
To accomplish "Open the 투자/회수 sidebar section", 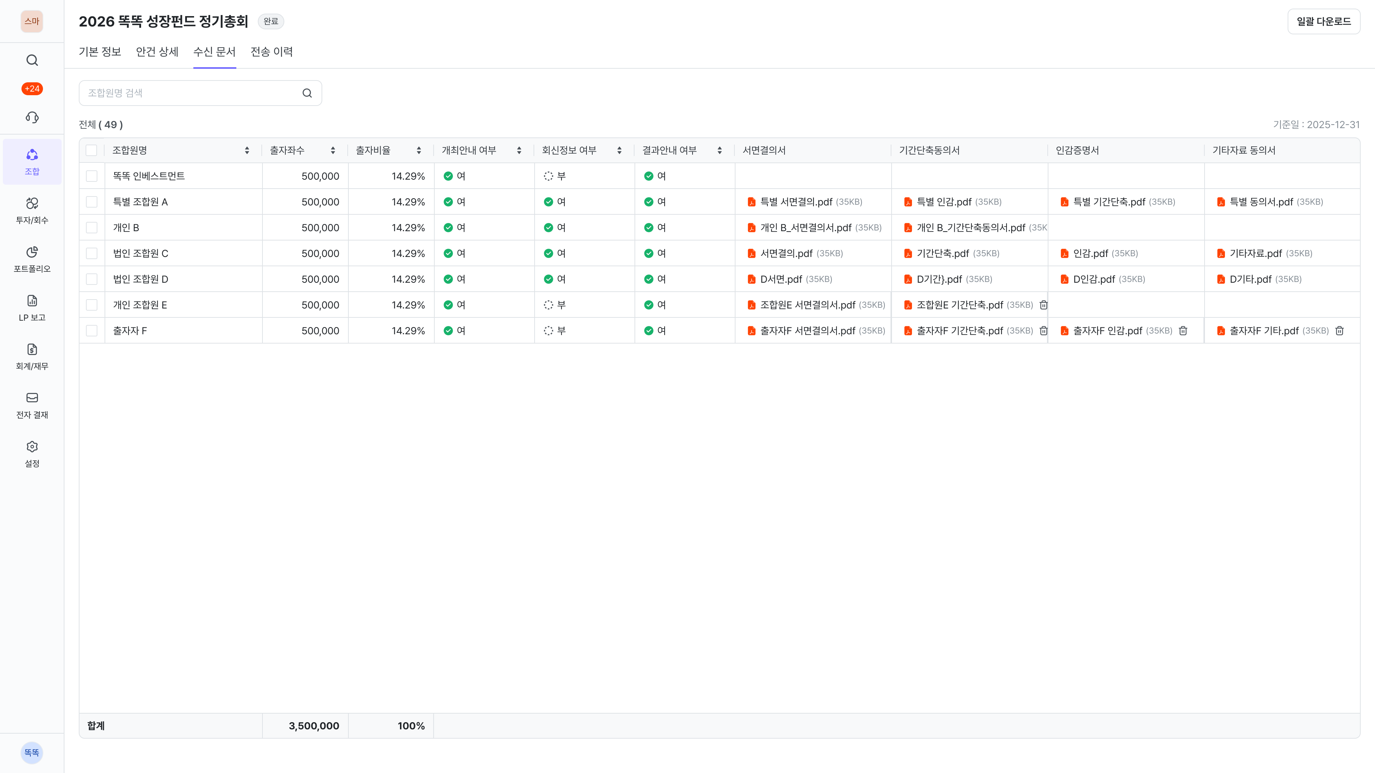I will point(32,210).
